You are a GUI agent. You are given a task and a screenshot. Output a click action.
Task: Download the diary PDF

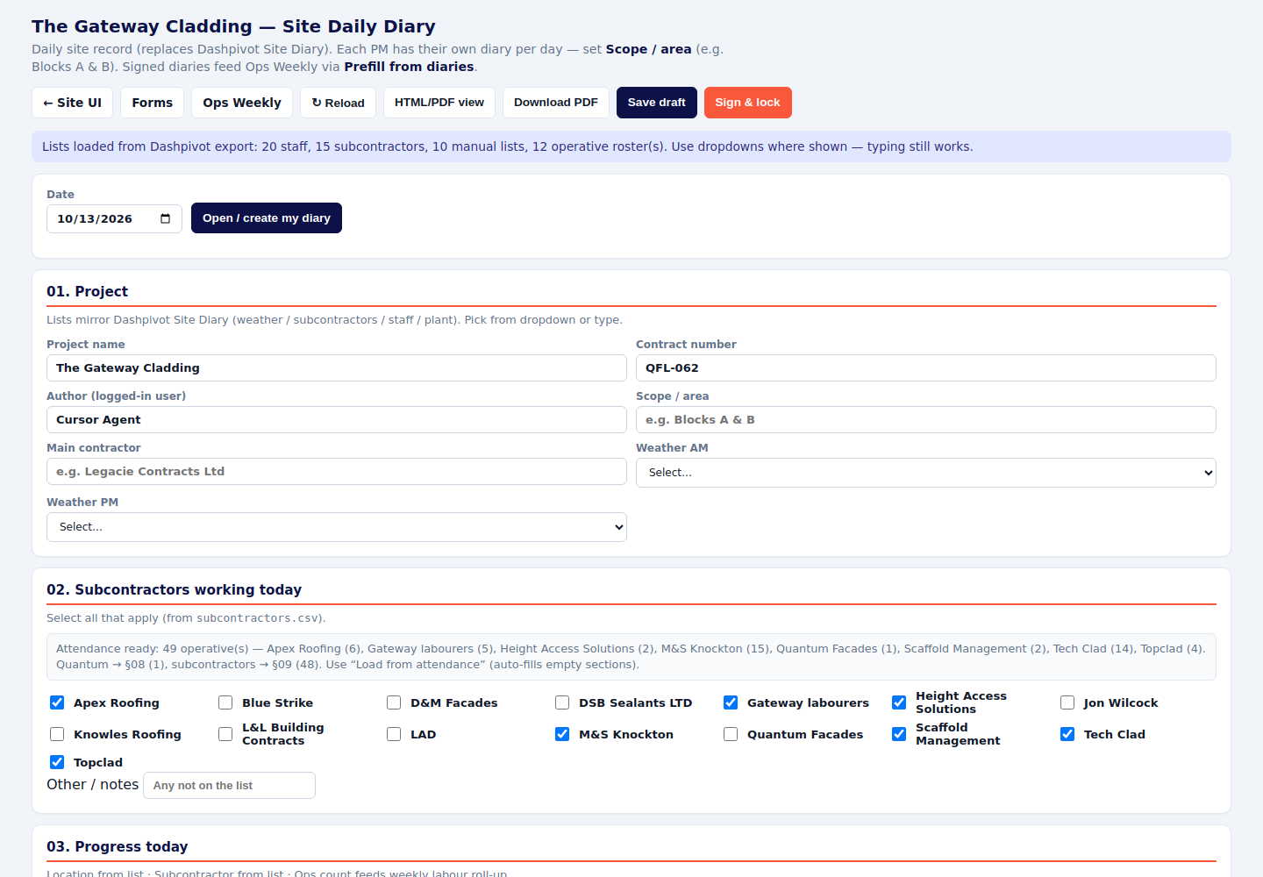(x=556, y=103)
